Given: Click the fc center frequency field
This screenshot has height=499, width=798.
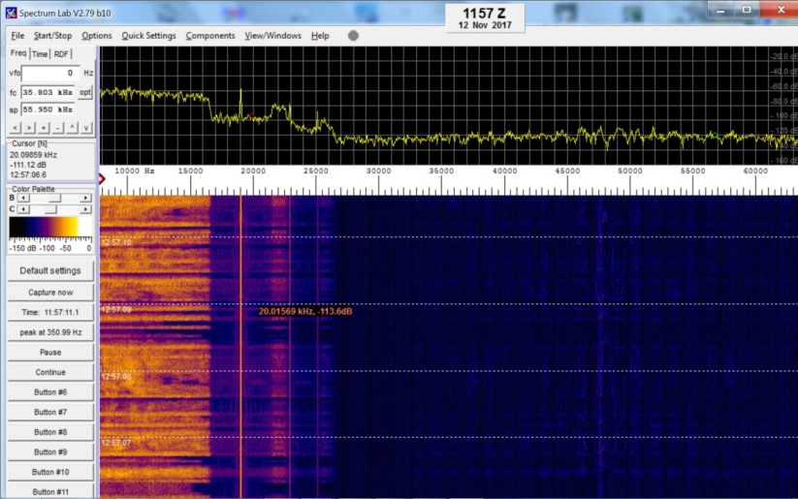Looking at the screenshot, I should pos(48,92).
